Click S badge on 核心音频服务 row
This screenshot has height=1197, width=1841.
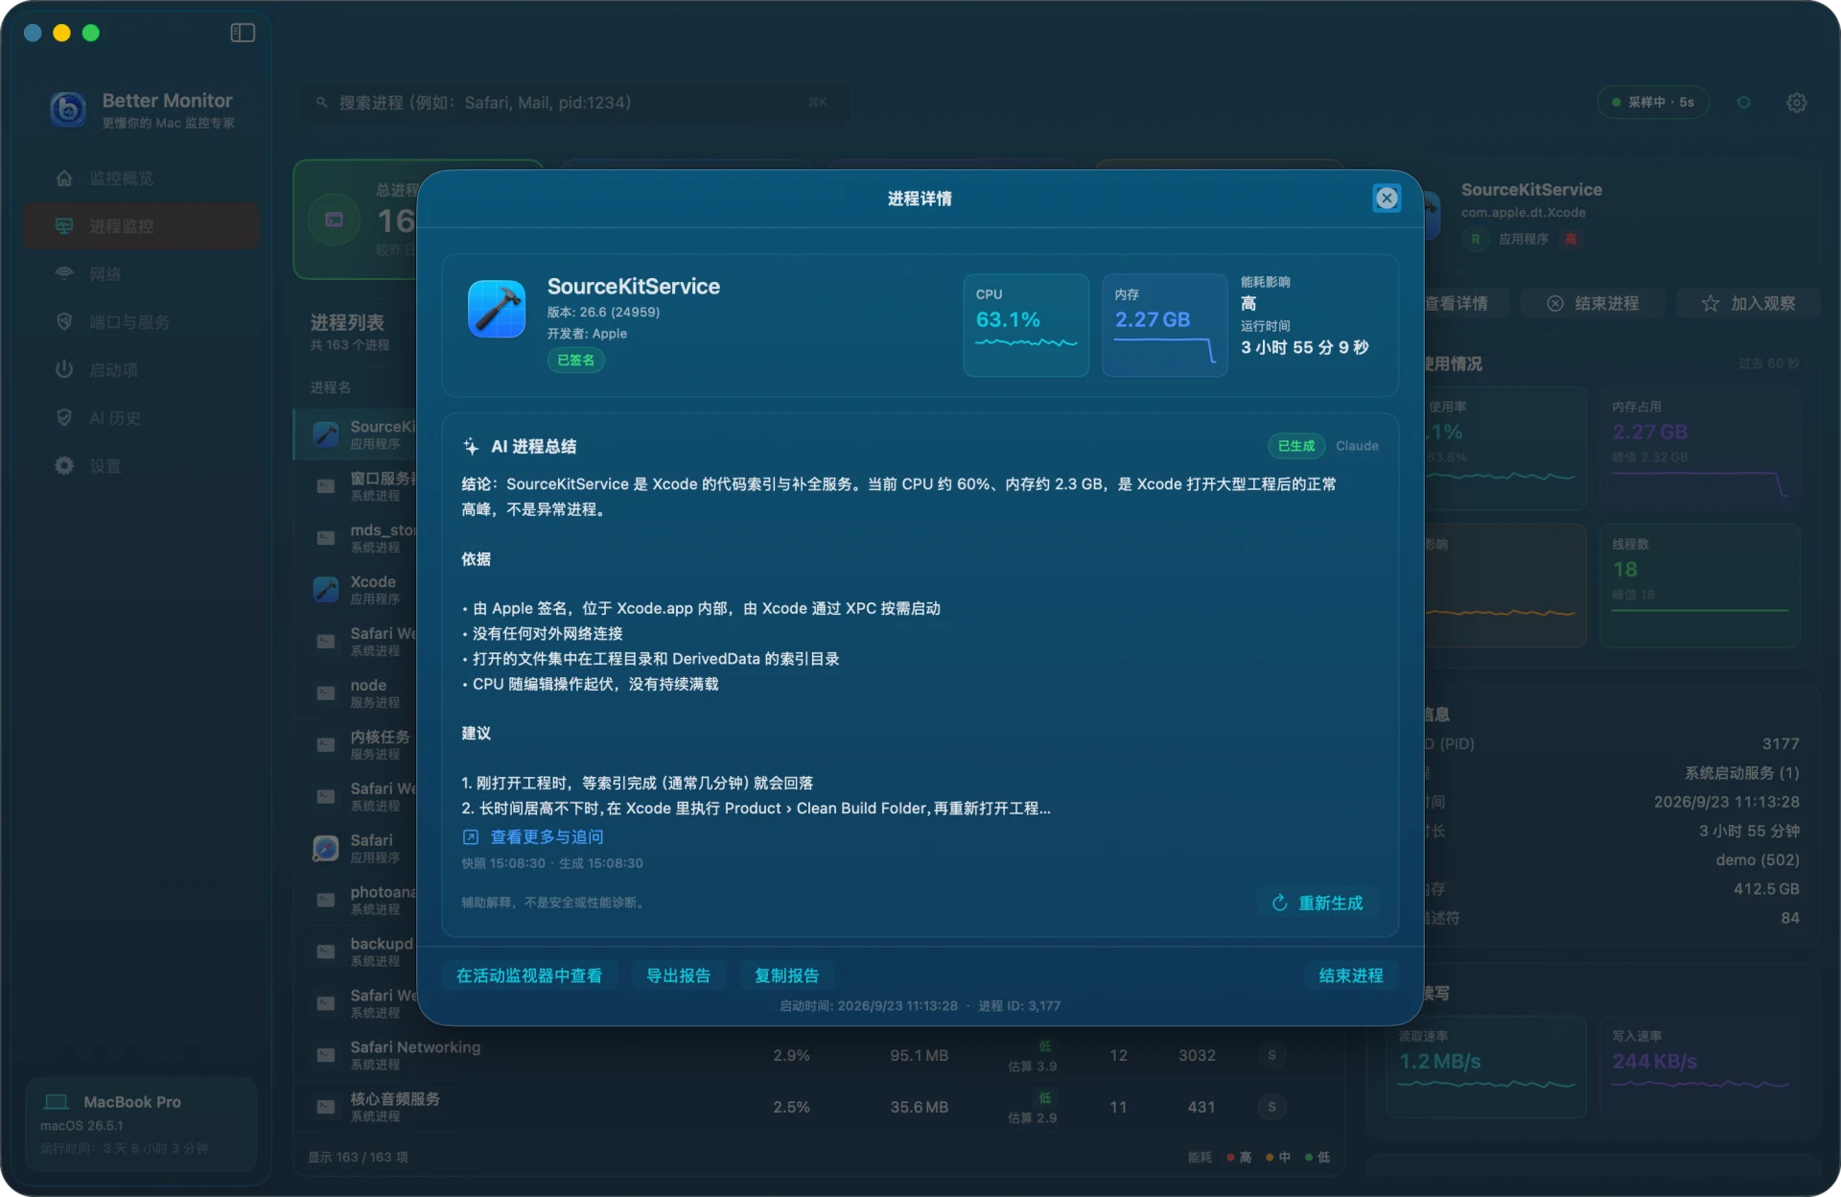pyautogui.click(x=1271, y=1107)
